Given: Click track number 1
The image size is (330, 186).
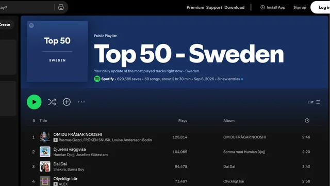Looking at the screenshot, I should (x=34, y=137).
